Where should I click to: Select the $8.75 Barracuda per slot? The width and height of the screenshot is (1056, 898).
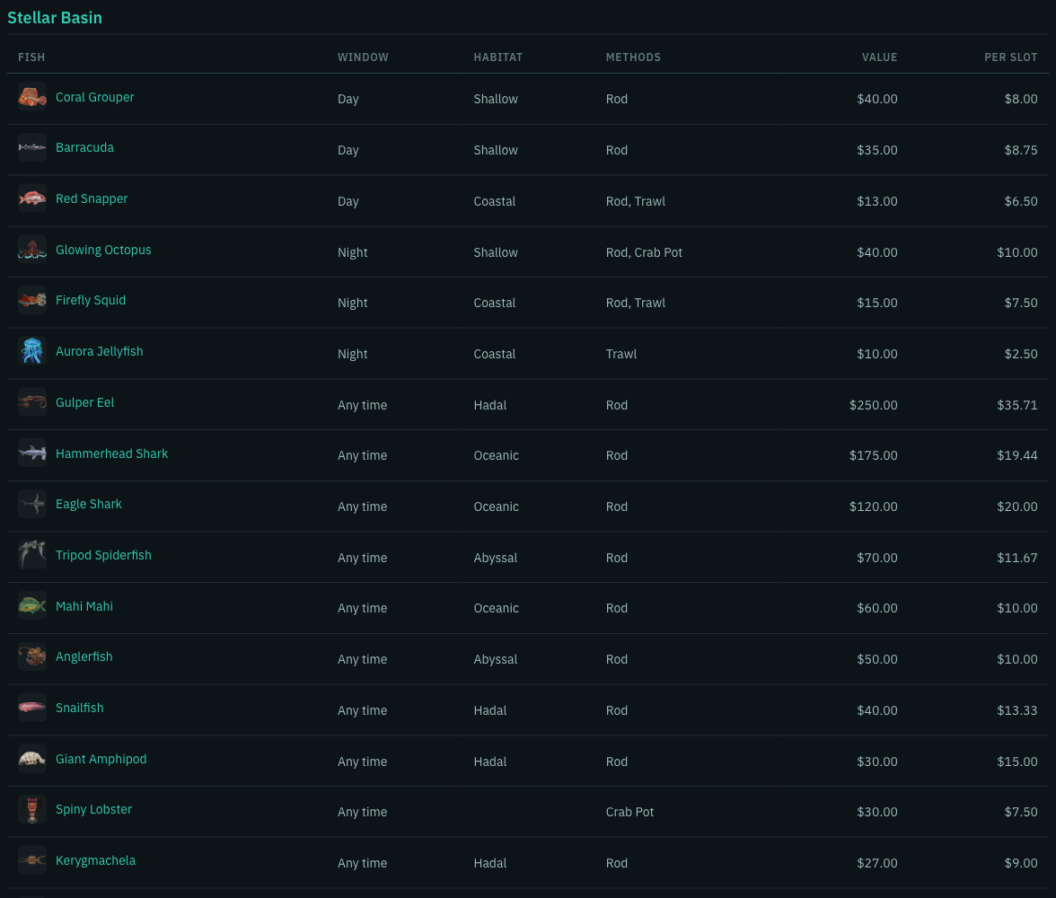click(x=1020, y=150)
